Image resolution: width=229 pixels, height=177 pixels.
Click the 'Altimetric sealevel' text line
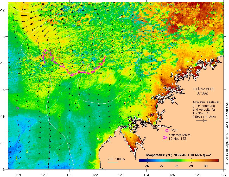click(206, 102)
